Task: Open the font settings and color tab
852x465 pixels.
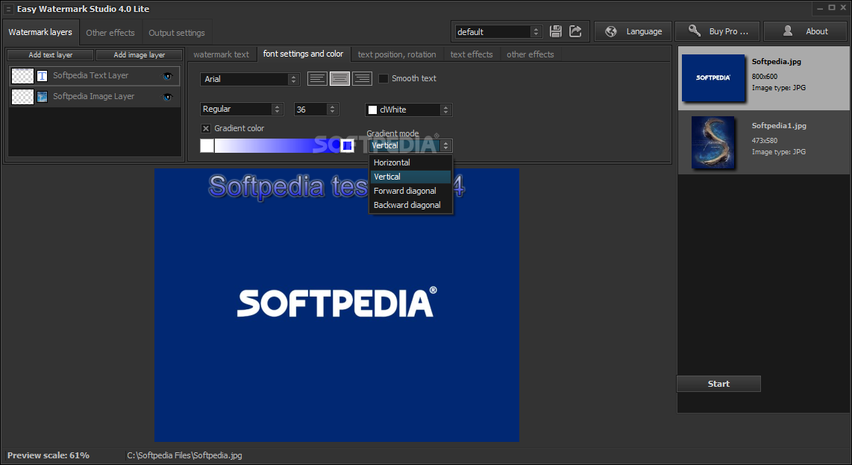Action: (303, 54)
